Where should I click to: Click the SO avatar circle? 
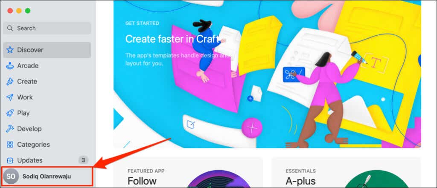11,177
